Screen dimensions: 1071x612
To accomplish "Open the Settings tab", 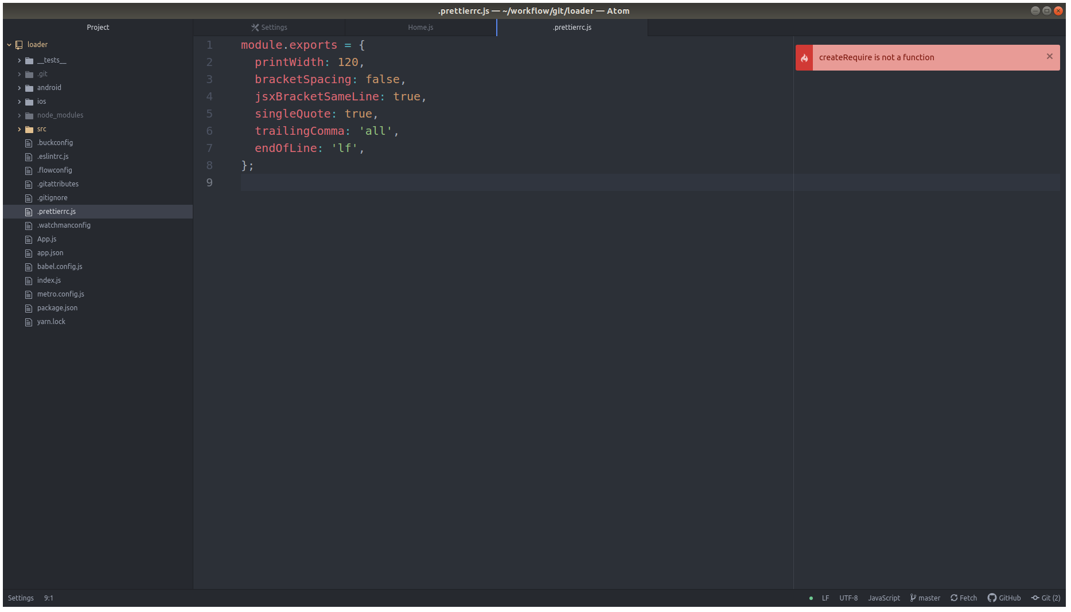I will click(269, 27).
